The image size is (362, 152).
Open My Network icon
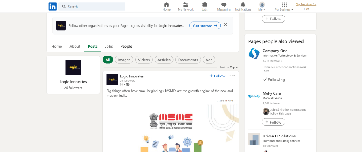click(186, 7)
